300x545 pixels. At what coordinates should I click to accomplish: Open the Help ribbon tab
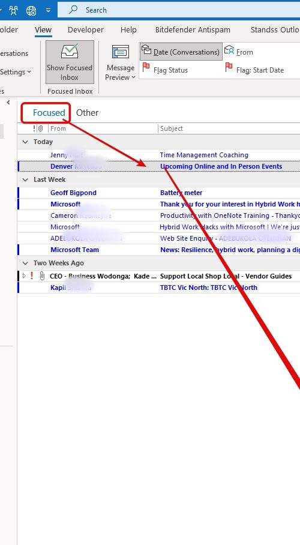(128, 30)
